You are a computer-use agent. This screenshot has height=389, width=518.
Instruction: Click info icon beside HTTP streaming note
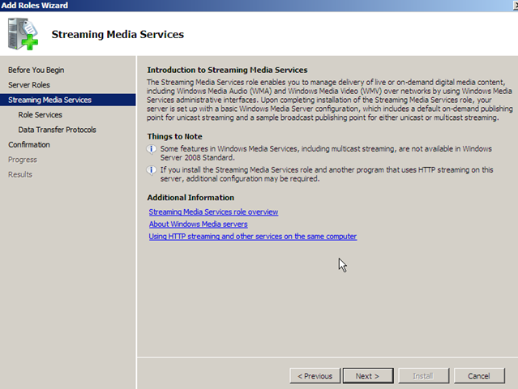152,170
